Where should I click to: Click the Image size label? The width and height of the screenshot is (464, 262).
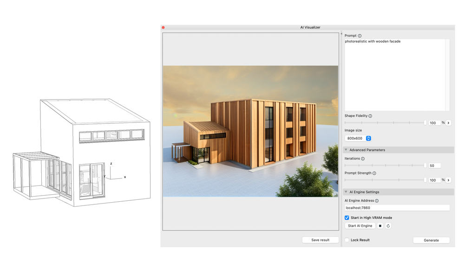click(353, 131)
